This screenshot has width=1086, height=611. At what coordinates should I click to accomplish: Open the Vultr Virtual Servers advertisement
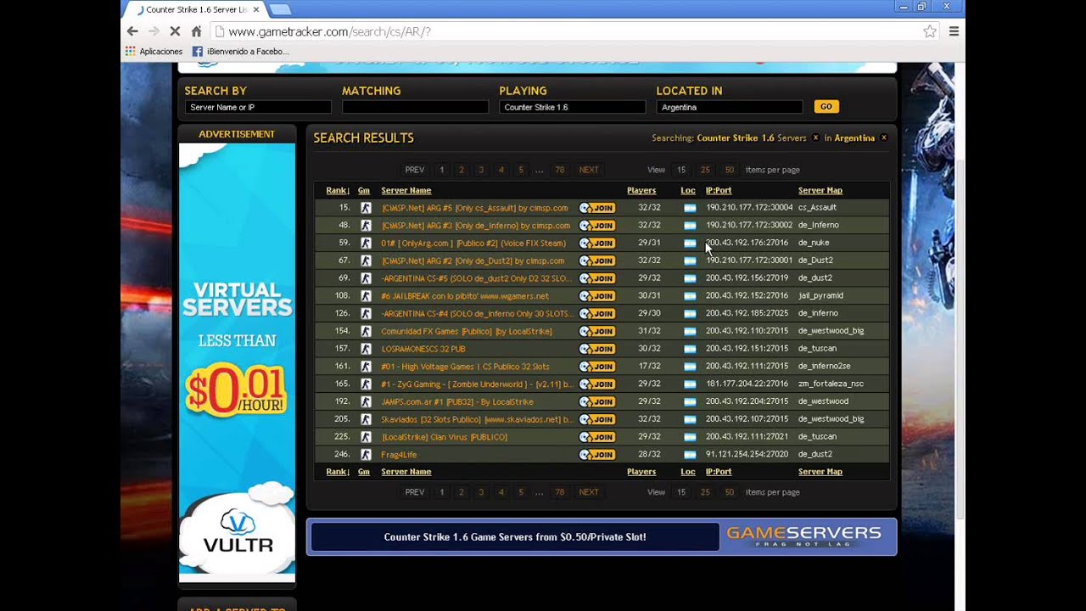point(237,362)
